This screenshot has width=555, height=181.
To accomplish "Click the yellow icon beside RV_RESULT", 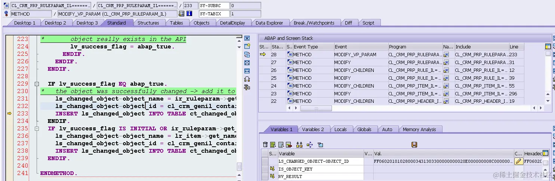I will coord(272,176).
